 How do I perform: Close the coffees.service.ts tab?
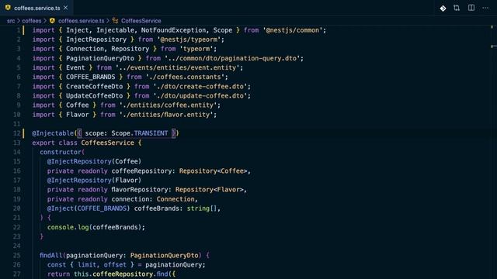tap(65, 8)
